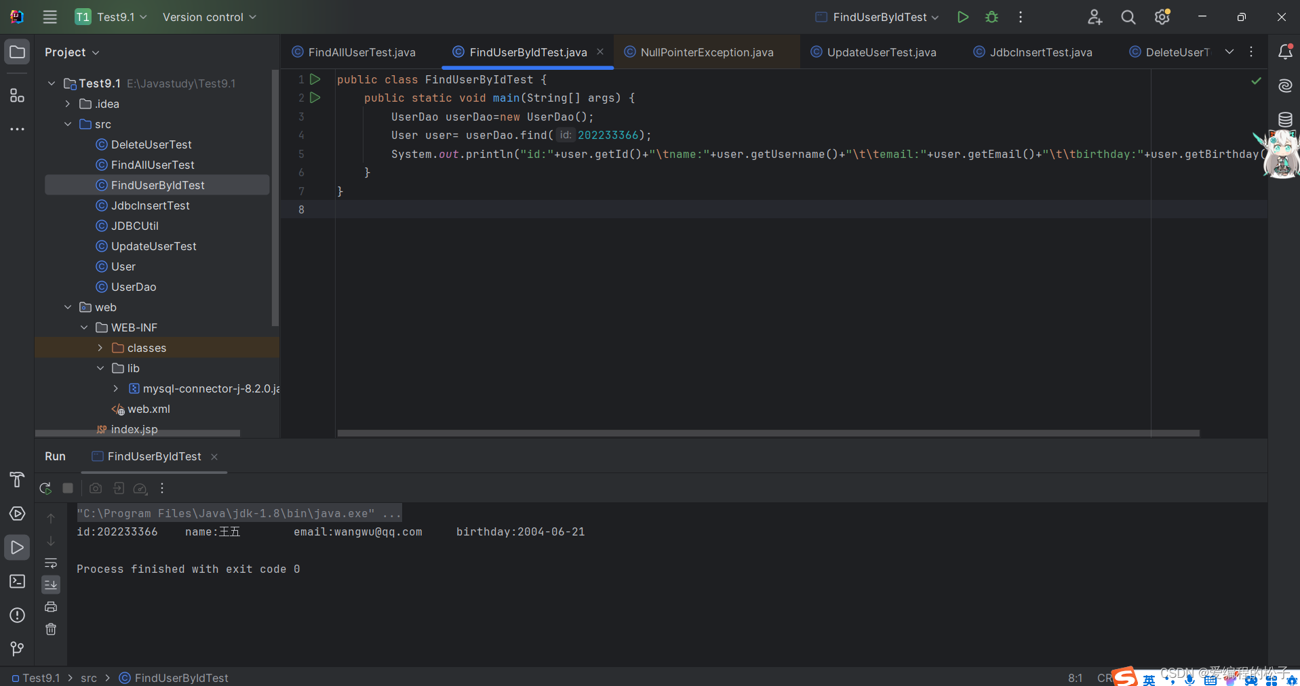Switch to DeleteUserTest tab
This screenshot has height=686, width=1300.
pyautogui.click(x=1170, y=52)
